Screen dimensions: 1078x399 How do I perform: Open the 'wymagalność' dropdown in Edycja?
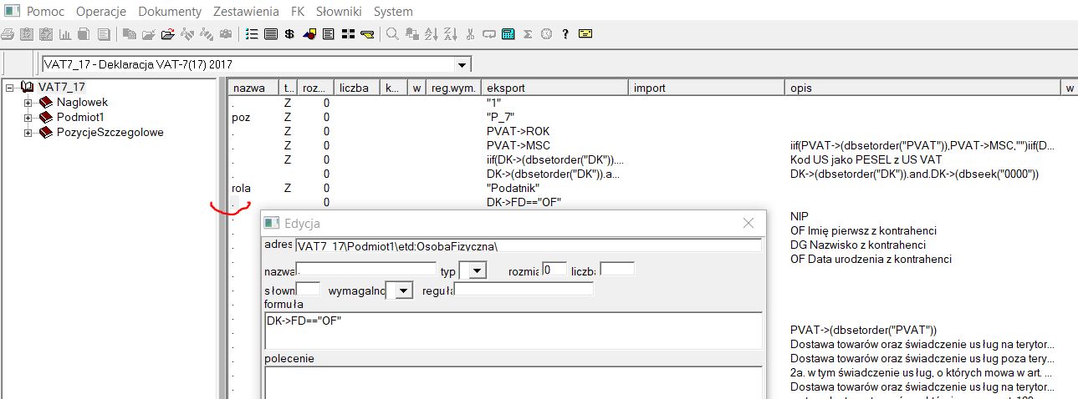click(x=404, y=290)
